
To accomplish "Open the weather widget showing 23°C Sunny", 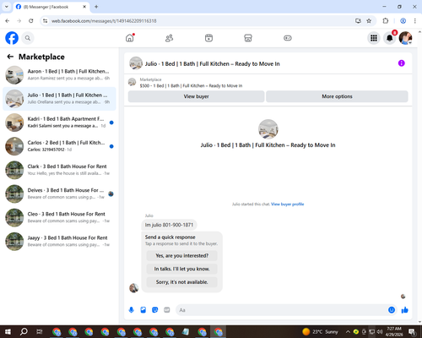I will coord(321,332).
